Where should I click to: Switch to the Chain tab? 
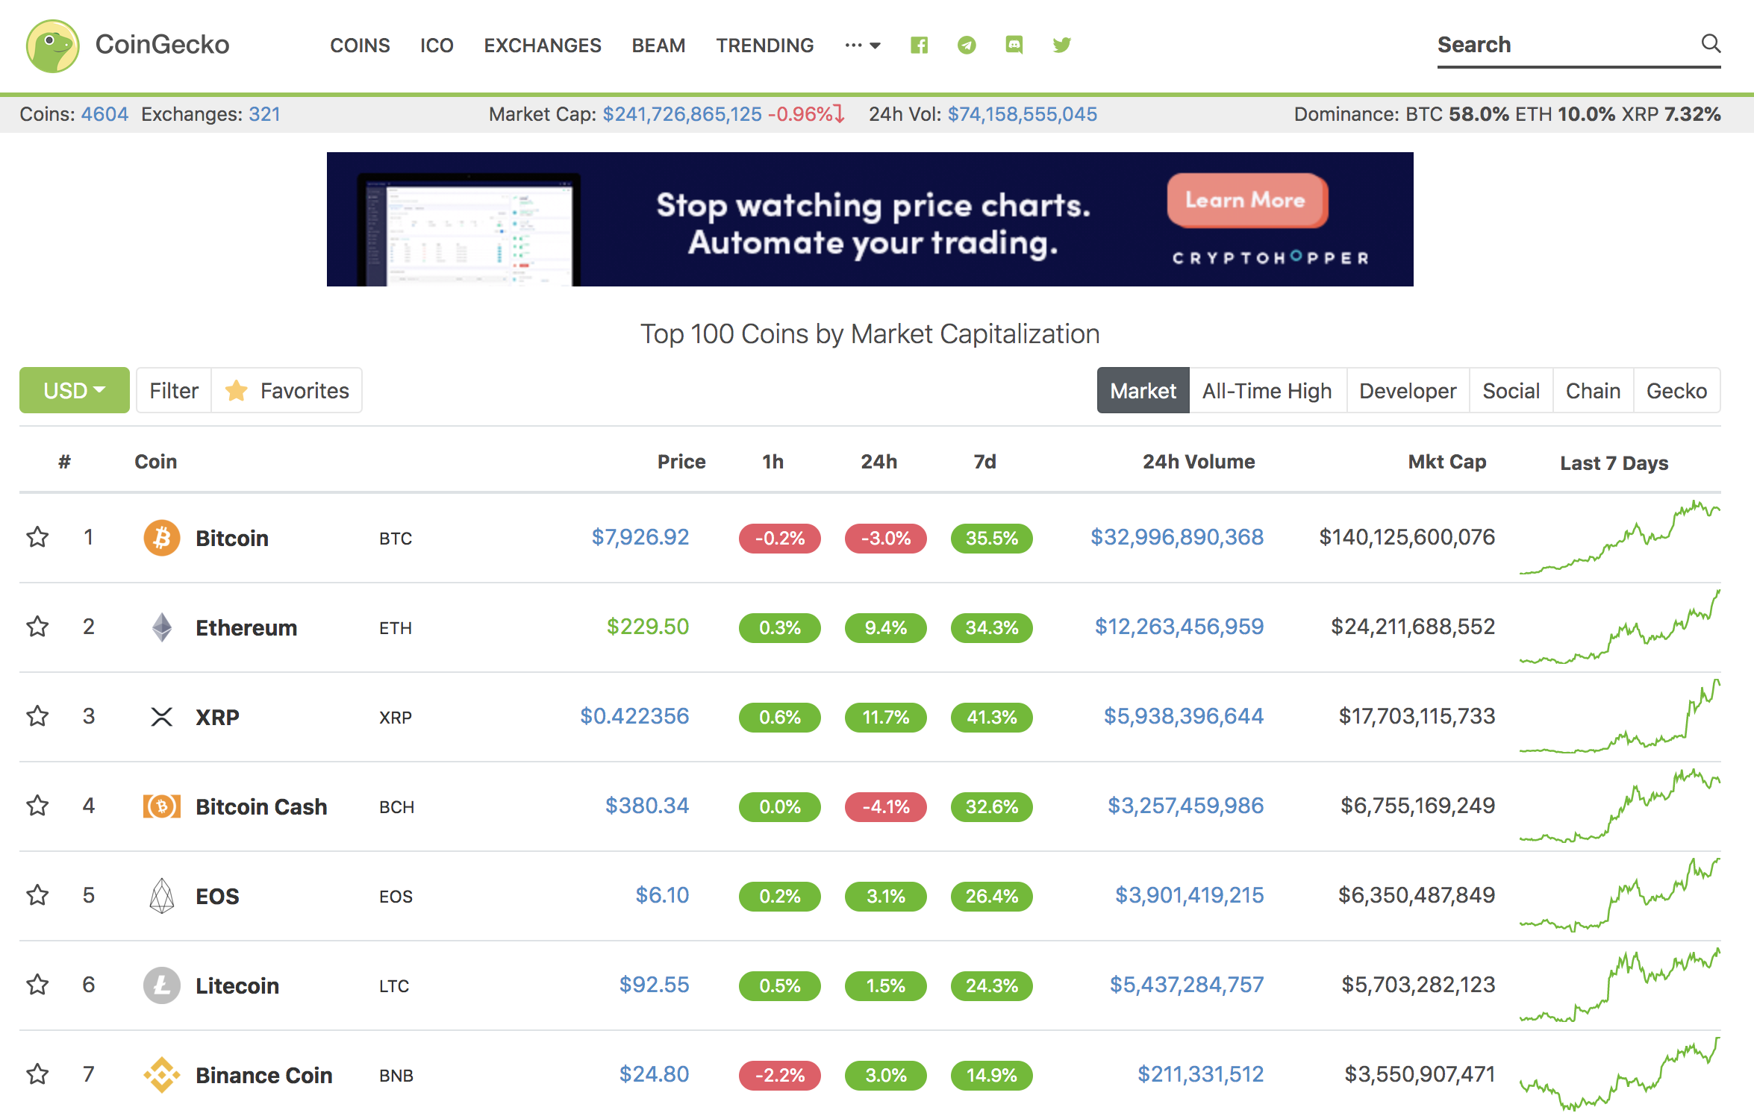[x=1593, y=390]
